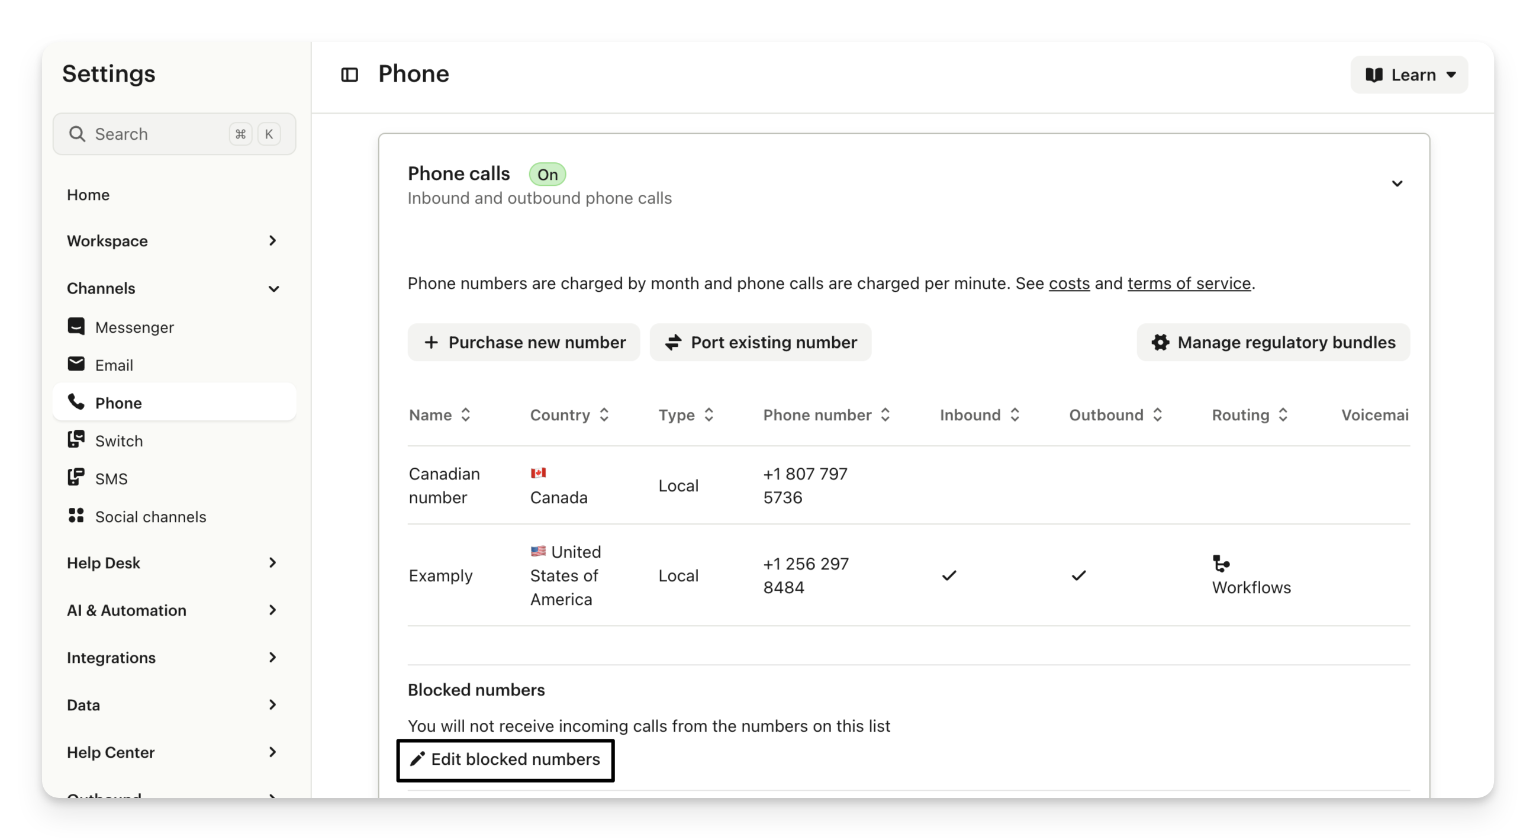This screenshot has width=1536, height=840.
Task: Open the Home settings page
Action: (88, 195)
